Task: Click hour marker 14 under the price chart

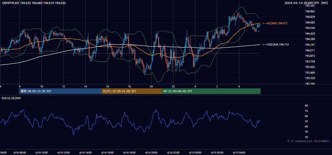Action: pos(85,87)
